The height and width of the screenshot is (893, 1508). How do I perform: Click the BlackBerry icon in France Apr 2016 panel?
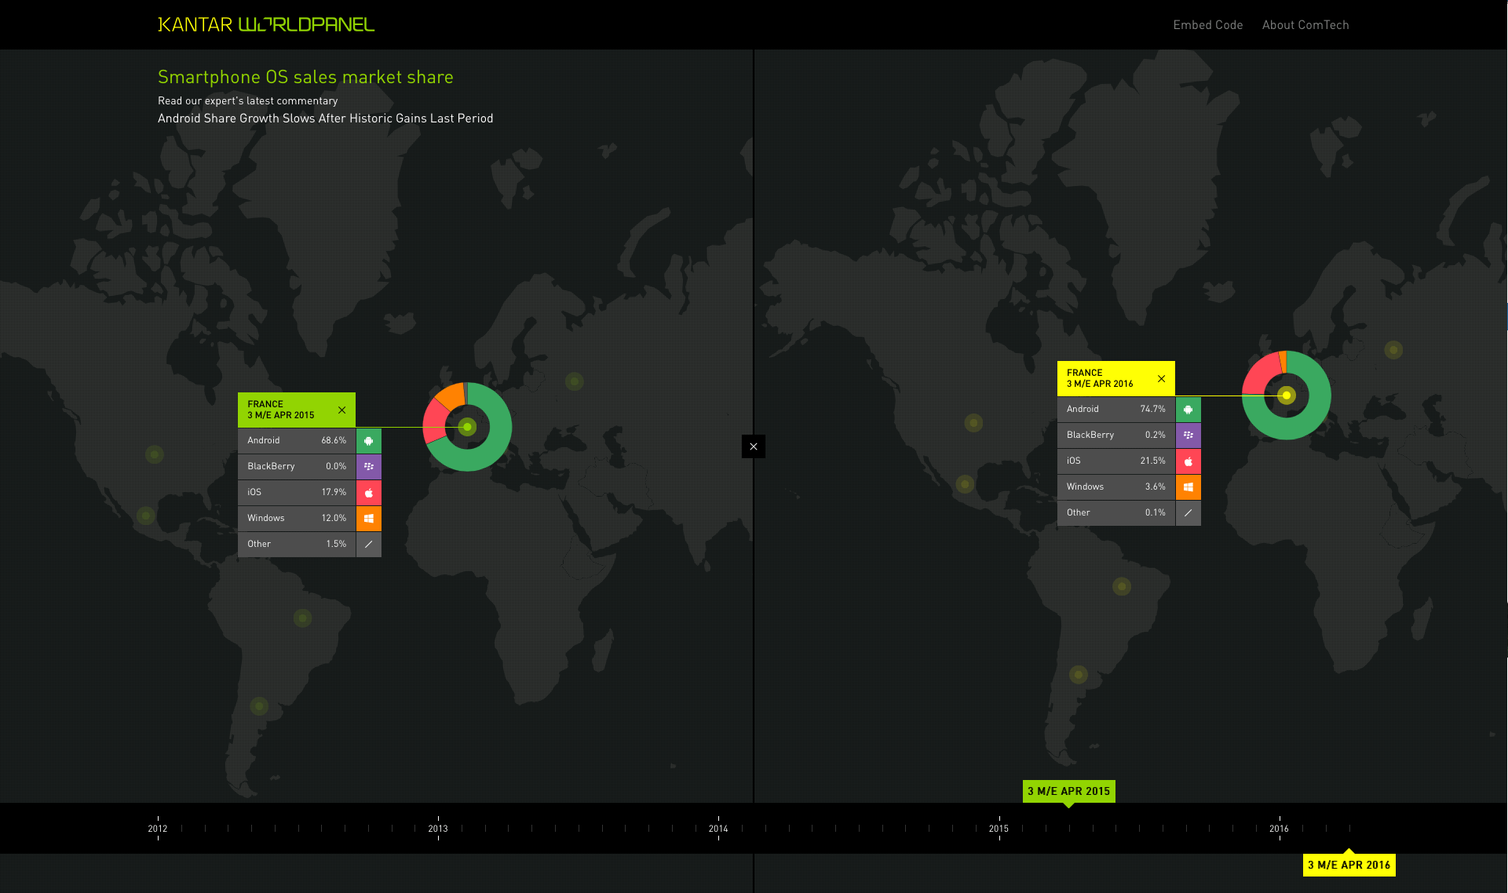point(1188,436)
